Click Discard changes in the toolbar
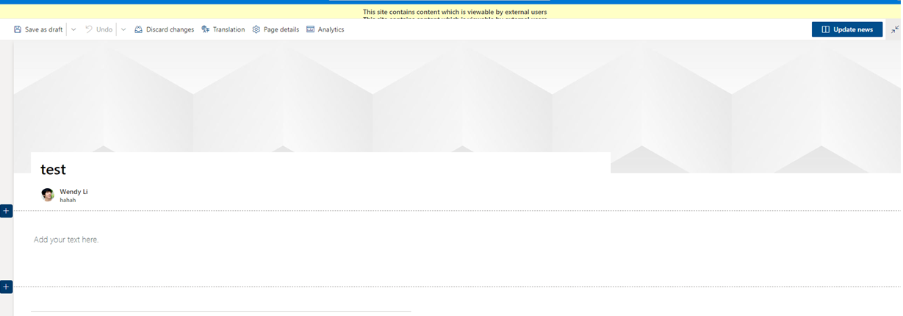Viewport: 903px width, 316px height. [164, 29]
